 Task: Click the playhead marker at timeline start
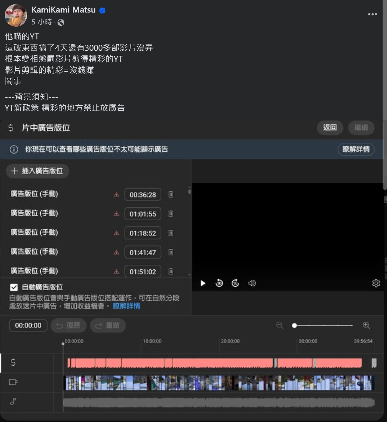pyautogui.click(x=63, y=344)
